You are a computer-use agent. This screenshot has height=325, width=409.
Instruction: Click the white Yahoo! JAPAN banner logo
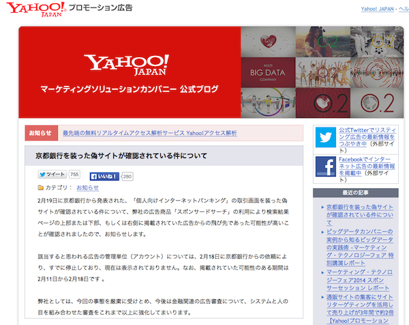[x=128, y=65]
